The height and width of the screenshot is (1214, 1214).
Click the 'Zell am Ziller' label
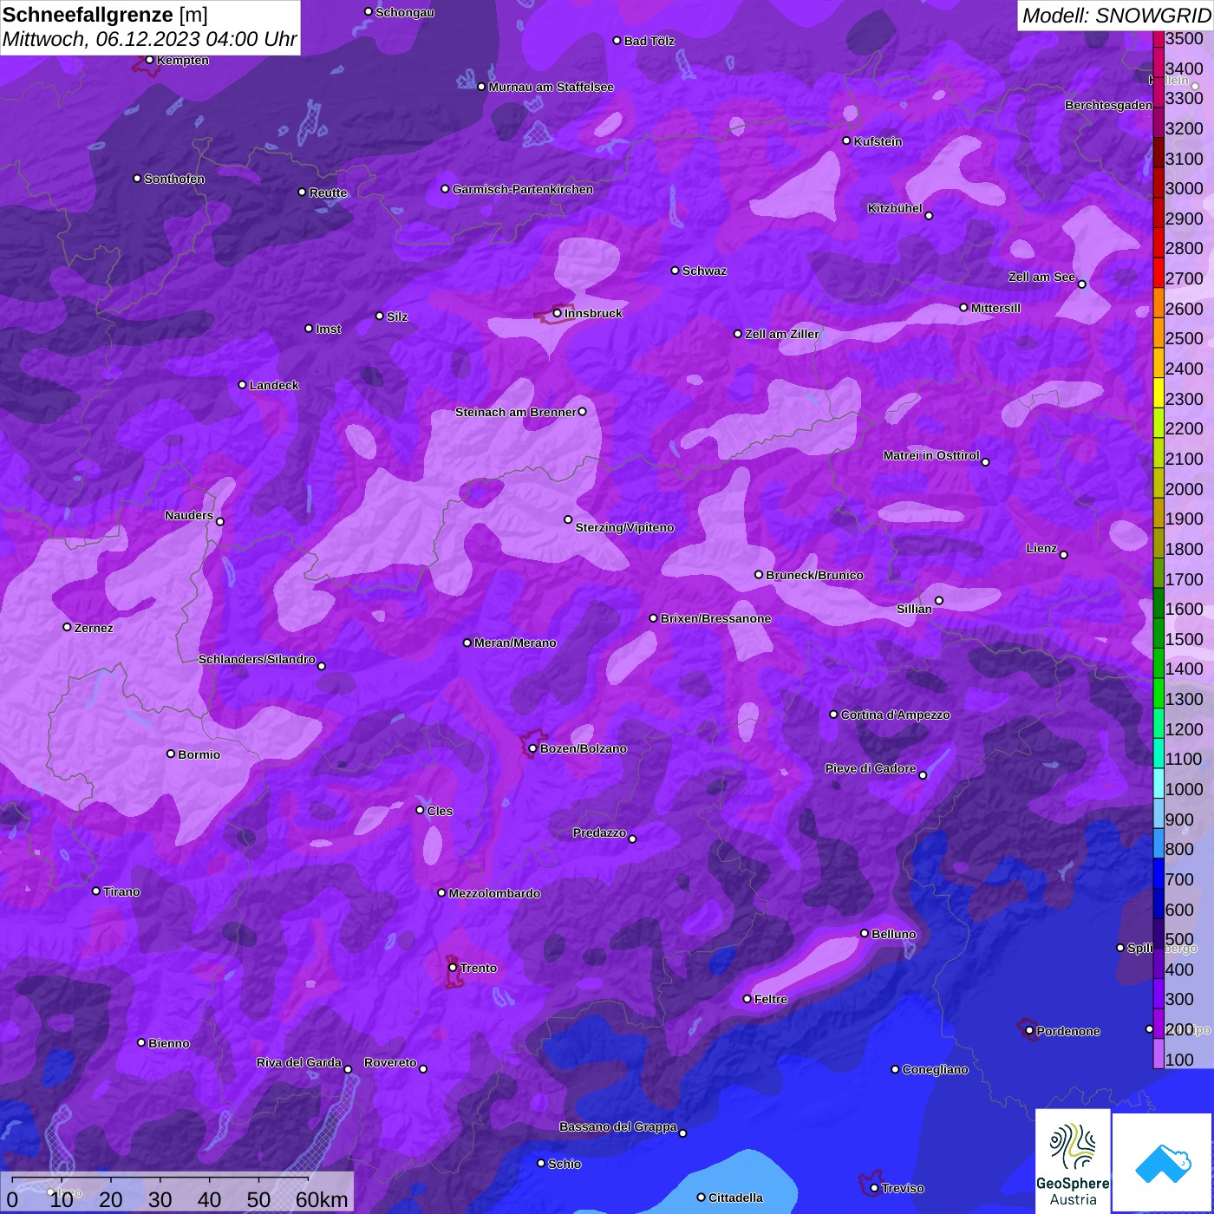(x=781, y=334)
